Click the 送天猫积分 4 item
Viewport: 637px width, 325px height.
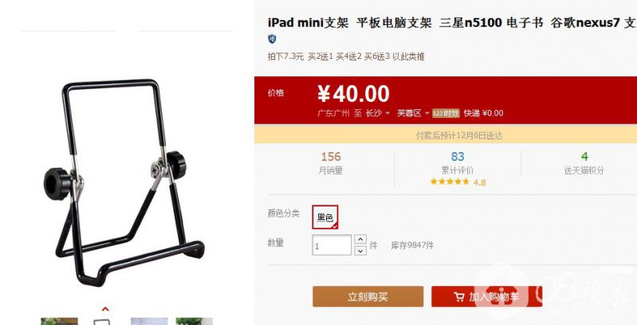[584, 163]
